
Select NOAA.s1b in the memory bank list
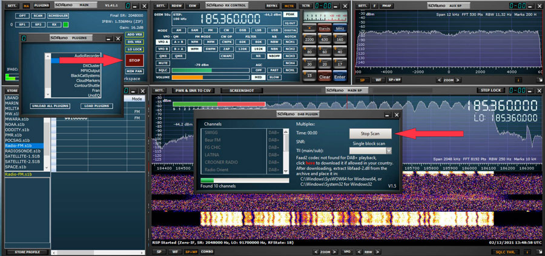tap(24, 124)
